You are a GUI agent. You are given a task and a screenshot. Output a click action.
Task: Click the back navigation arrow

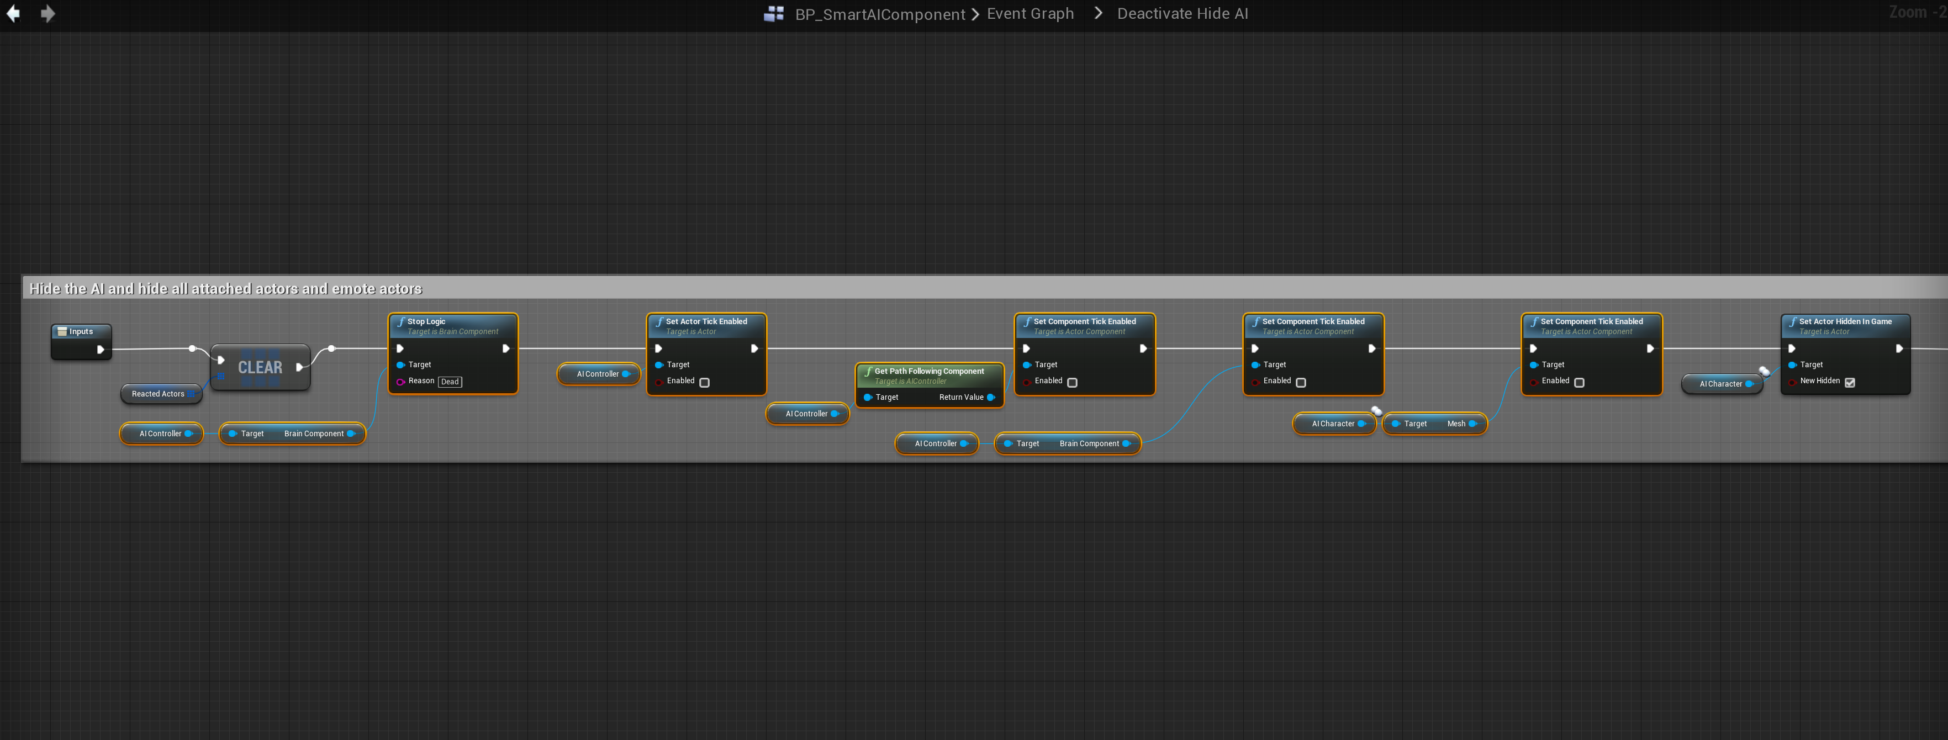[13, 14]
